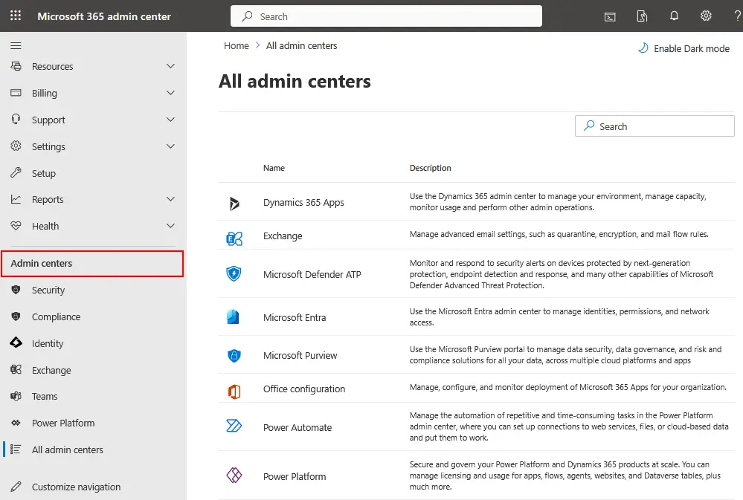Click Microsoft 365 admin center title
The height and width of the screenshot is (500, 743).
pyautogui.click(x=104, y=16)
